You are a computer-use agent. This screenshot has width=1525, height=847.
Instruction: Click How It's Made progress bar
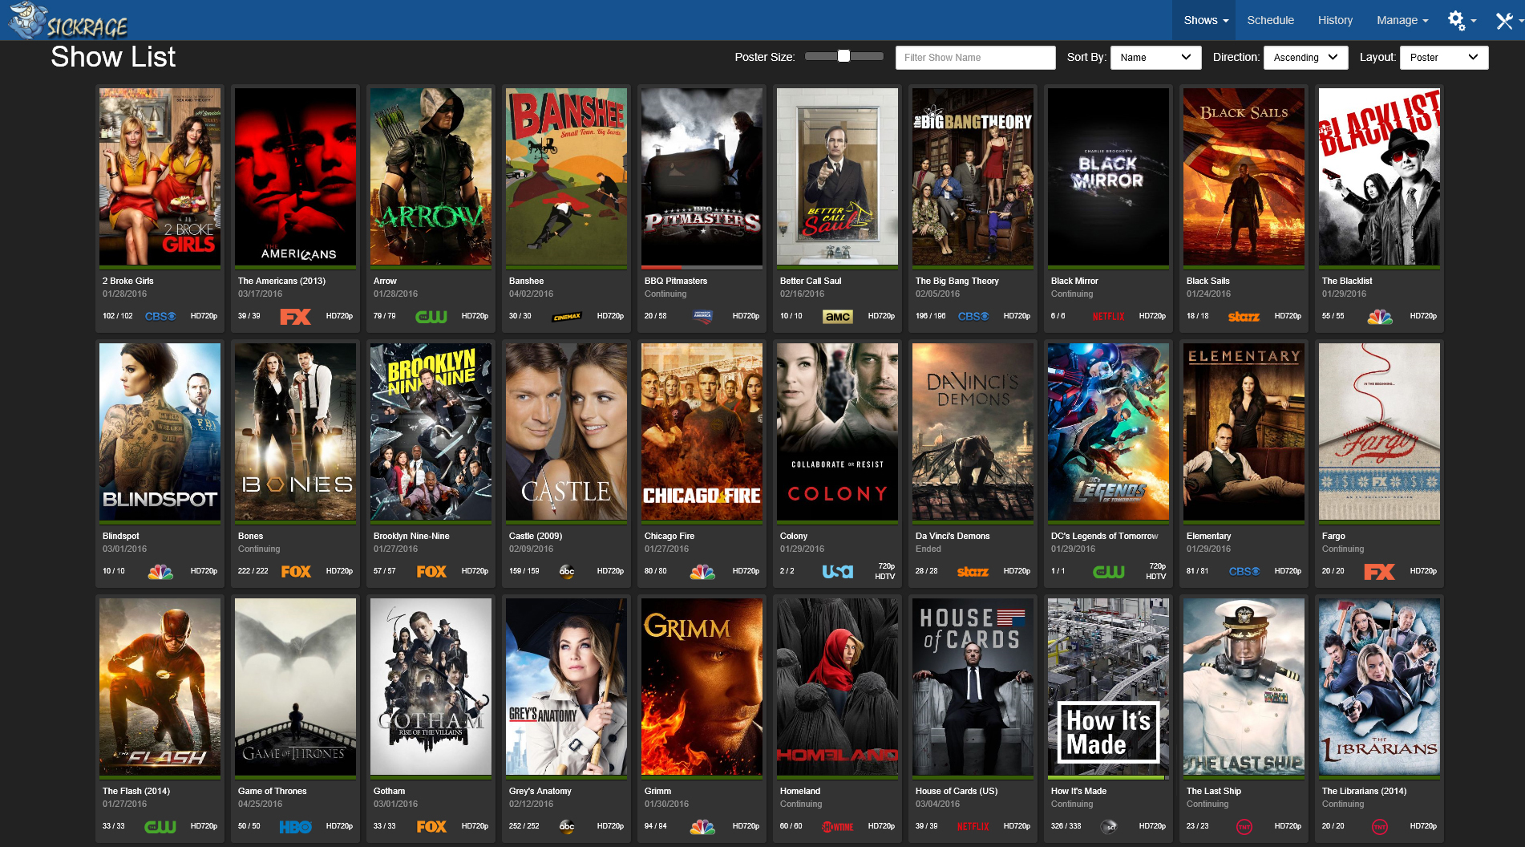[x=1108, y=777]
